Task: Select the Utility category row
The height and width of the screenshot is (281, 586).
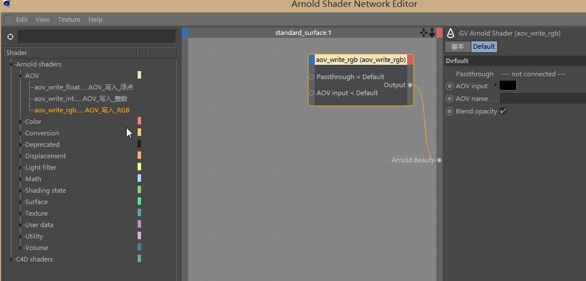Action: coord(34,236)
